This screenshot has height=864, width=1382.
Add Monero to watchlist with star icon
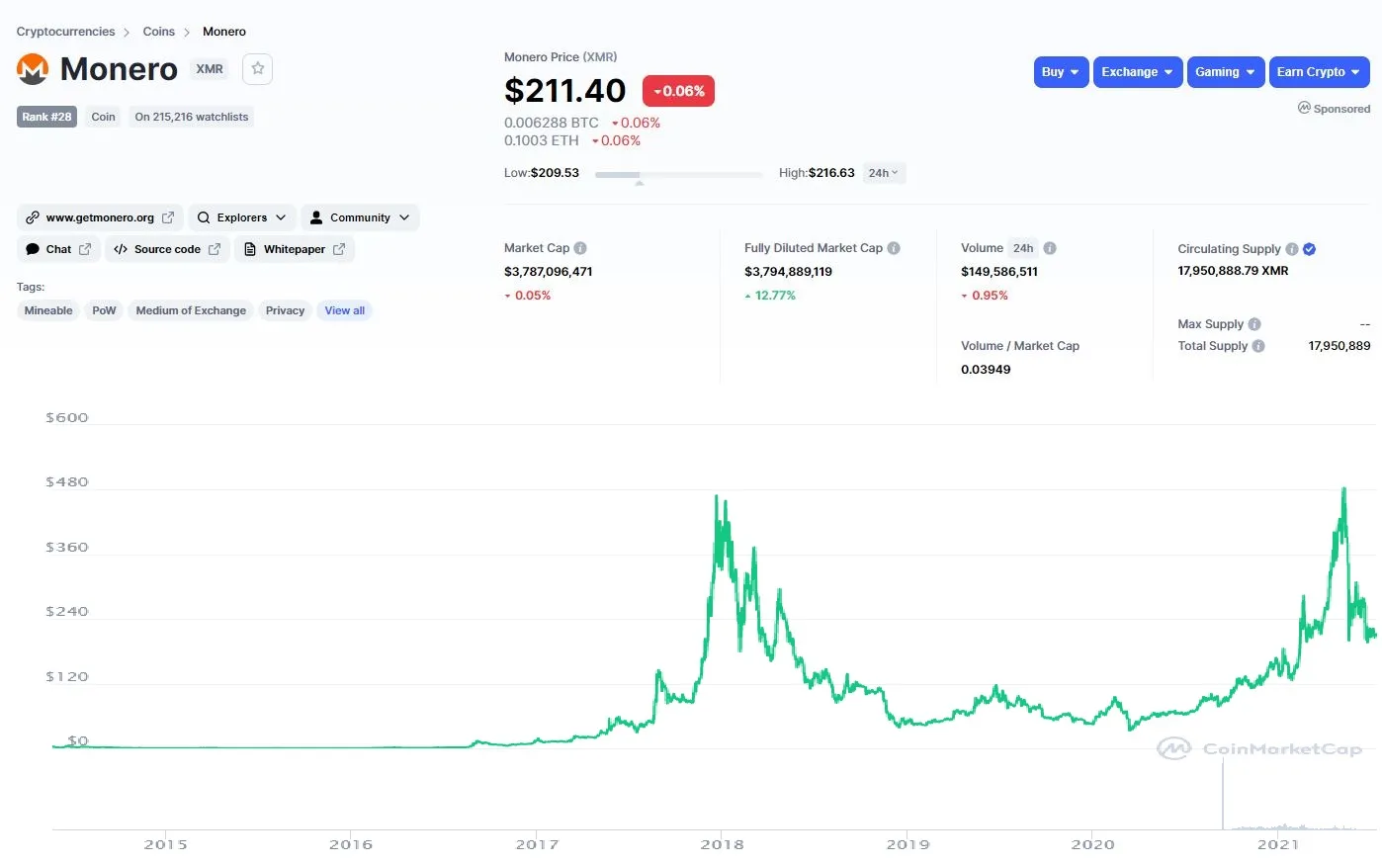pos(257,68)
